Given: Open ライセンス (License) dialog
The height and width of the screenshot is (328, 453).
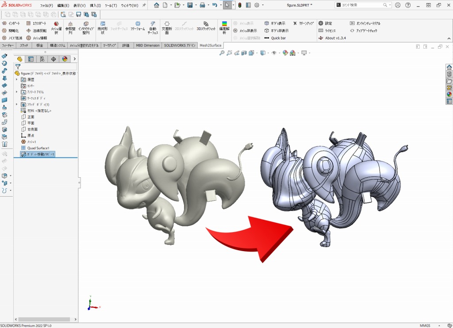Looking at the screenshot, I should pyautogui.click(x=327, y=31).
